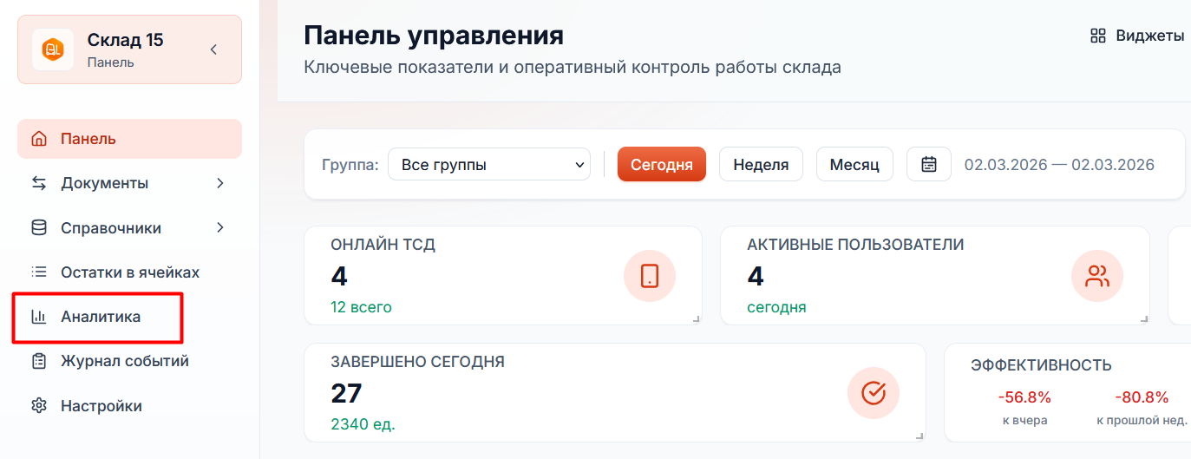Select the Сегодня period button
The image size is (1191, 459).
662,164
